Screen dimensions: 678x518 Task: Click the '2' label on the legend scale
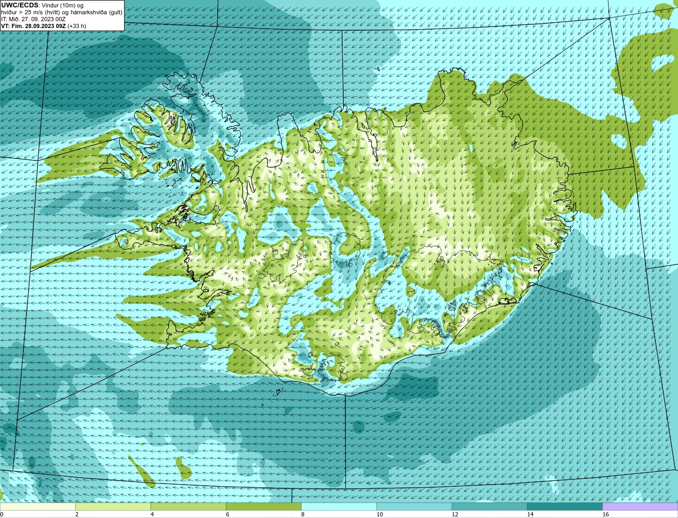pyautogui.click(x=77, y=514)
